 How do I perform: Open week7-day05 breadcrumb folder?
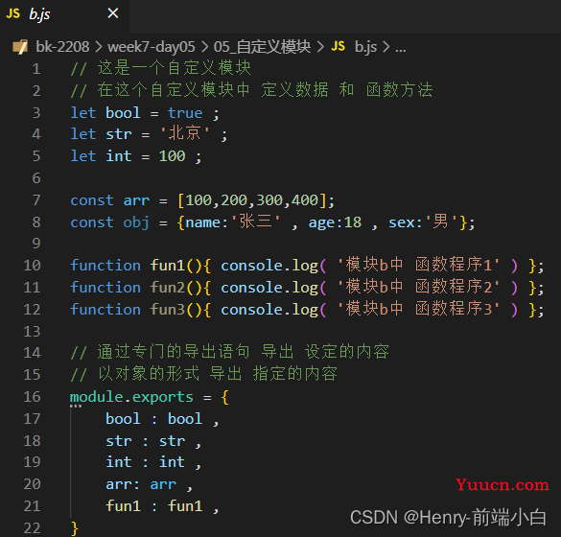[151, 47]
